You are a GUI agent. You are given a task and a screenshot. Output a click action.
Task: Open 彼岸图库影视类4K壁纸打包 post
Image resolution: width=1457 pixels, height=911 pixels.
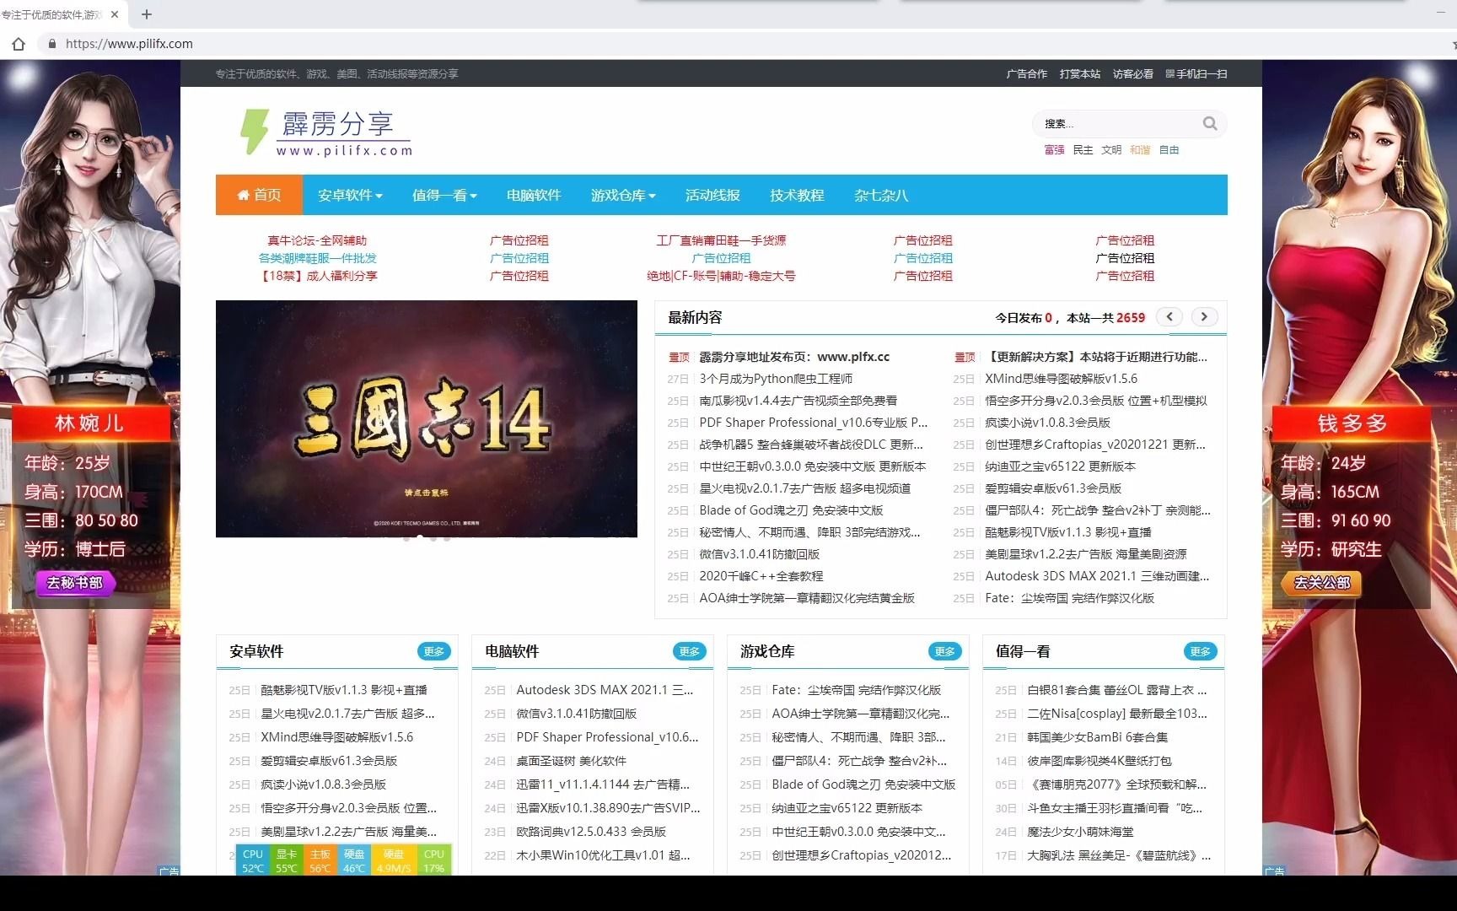pos(1099,761)
